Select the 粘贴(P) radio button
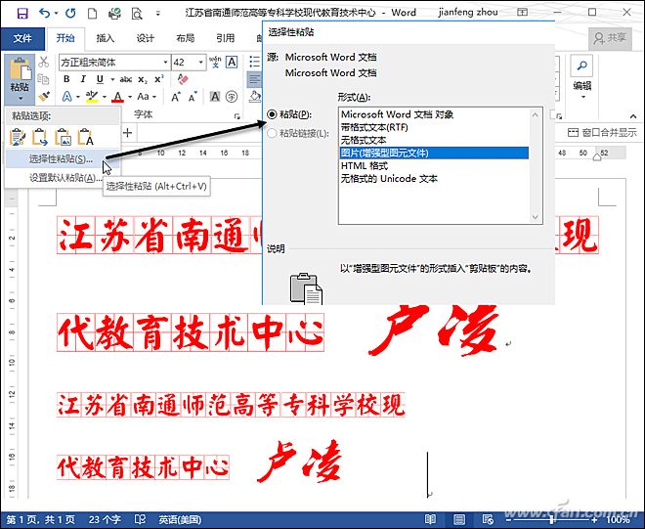The height and width of the screenshot is (529, 645). (272, 114)
